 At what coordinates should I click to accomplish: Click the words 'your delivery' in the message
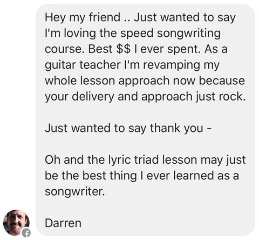click(79, 97)
